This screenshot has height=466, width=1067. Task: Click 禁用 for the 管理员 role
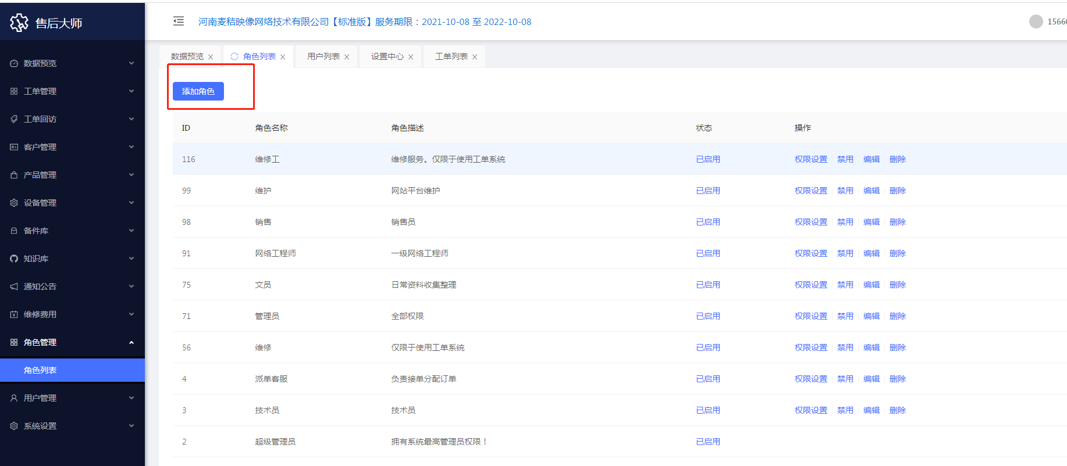tap(845, 316)
